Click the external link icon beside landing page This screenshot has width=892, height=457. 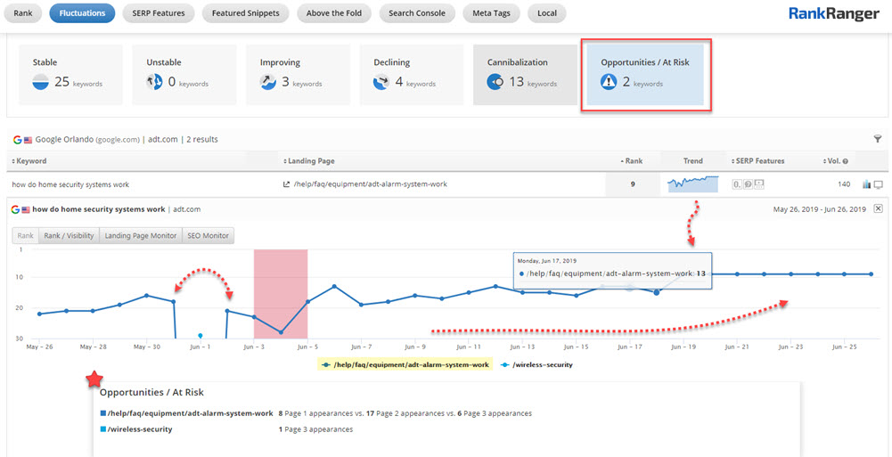coord(287,184)
